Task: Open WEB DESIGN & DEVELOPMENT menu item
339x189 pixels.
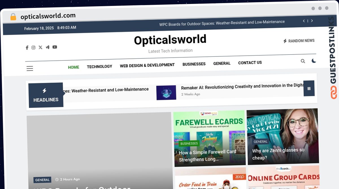Action: (147, 65)
